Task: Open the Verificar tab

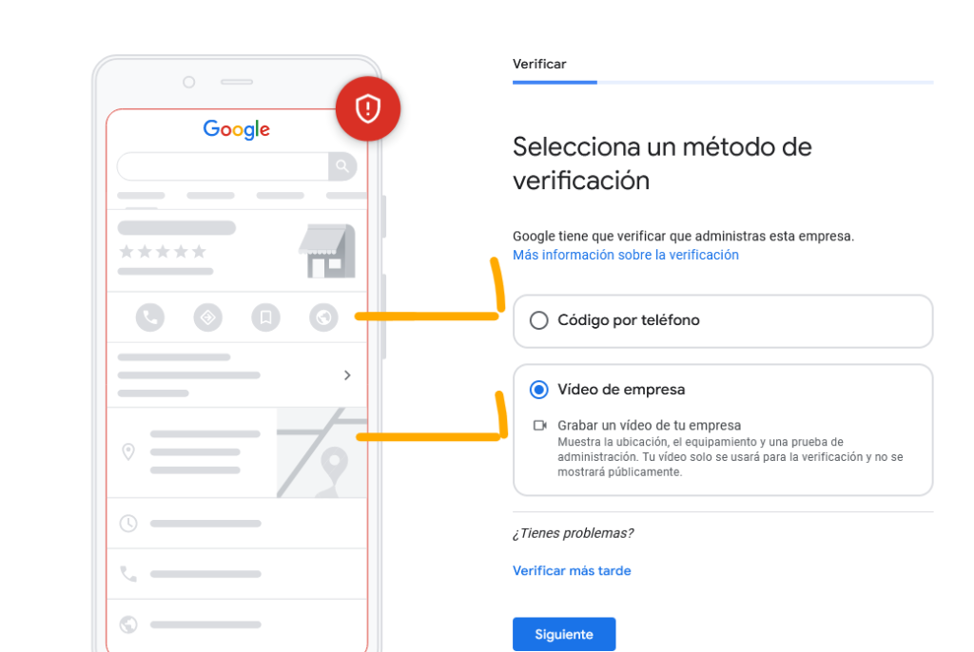Action: (539, 65)
